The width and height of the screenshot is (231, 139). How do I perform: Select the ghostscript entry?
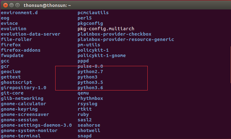click(x=16, y=82)
